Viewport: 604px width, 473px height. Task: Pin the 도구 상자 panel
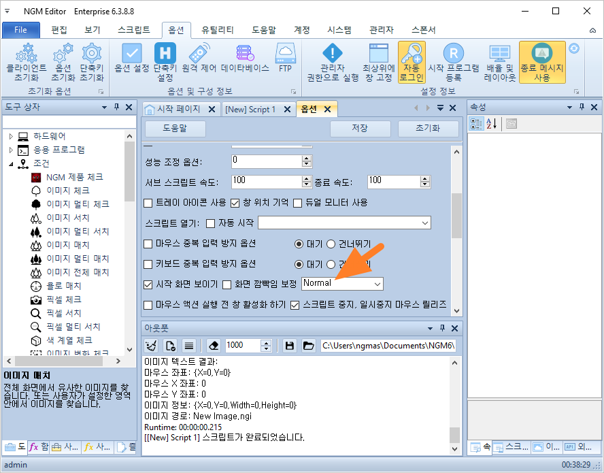tap(117, 107)
